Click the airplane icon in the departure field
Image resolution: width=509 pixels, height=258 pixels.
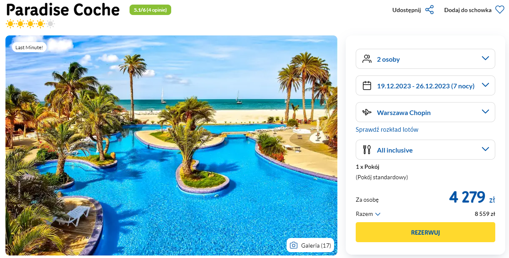367,112
